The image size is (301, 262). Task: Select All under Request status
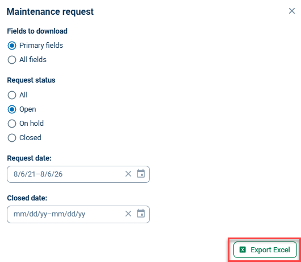tap(12, 95)
